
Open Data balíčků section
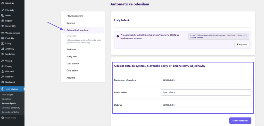pos(73,64)
